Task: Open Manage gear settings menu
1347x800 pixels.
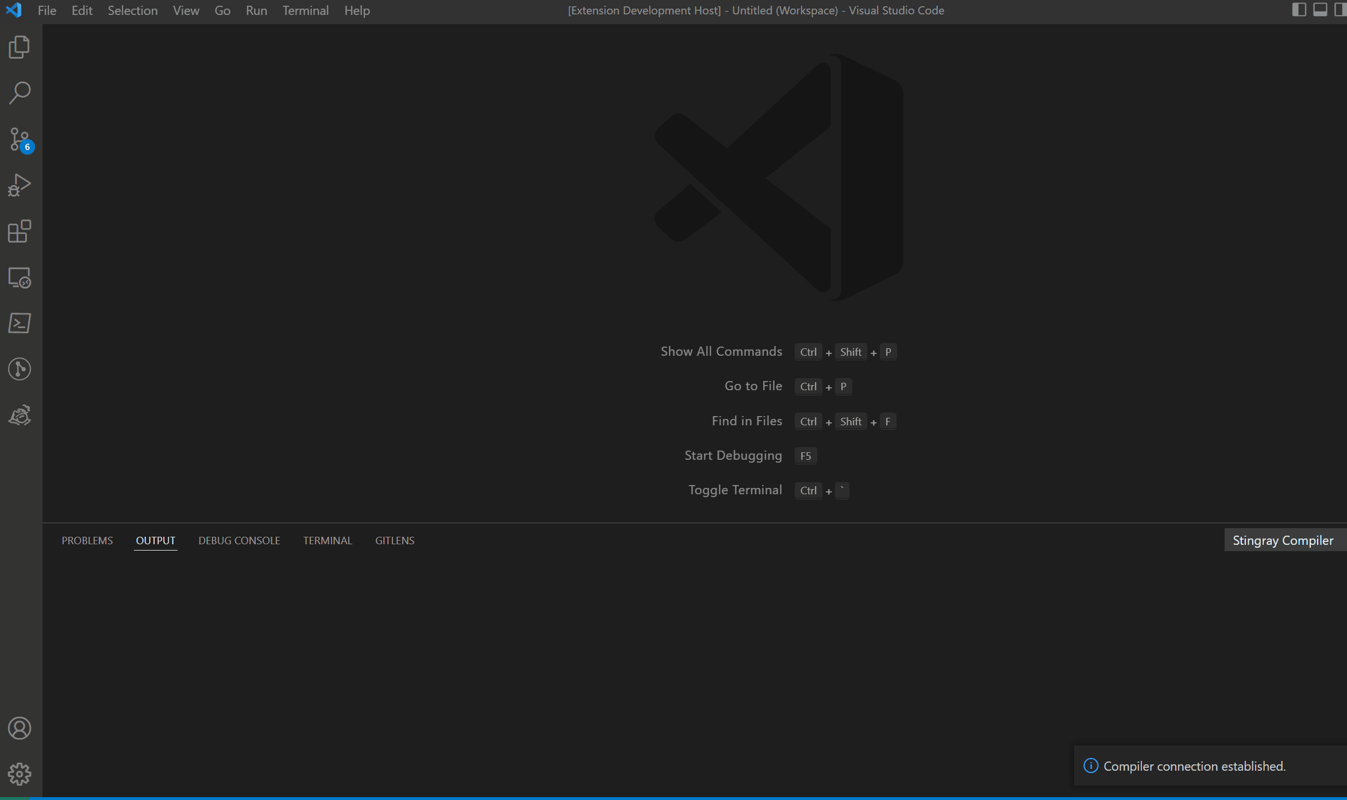Action: (20, 774)
